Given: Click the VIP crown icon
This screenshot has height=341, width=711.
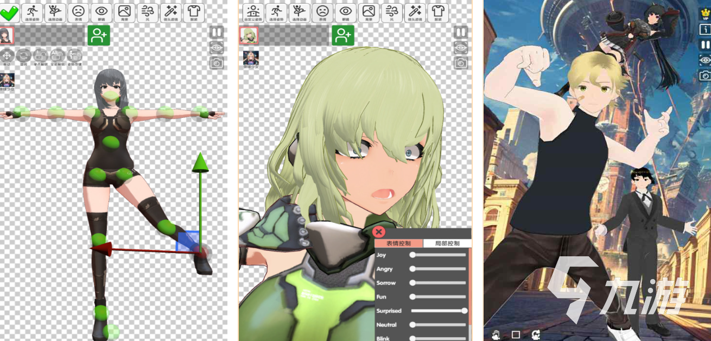Looking at the screenshot, I should click(x=704, y=15).
